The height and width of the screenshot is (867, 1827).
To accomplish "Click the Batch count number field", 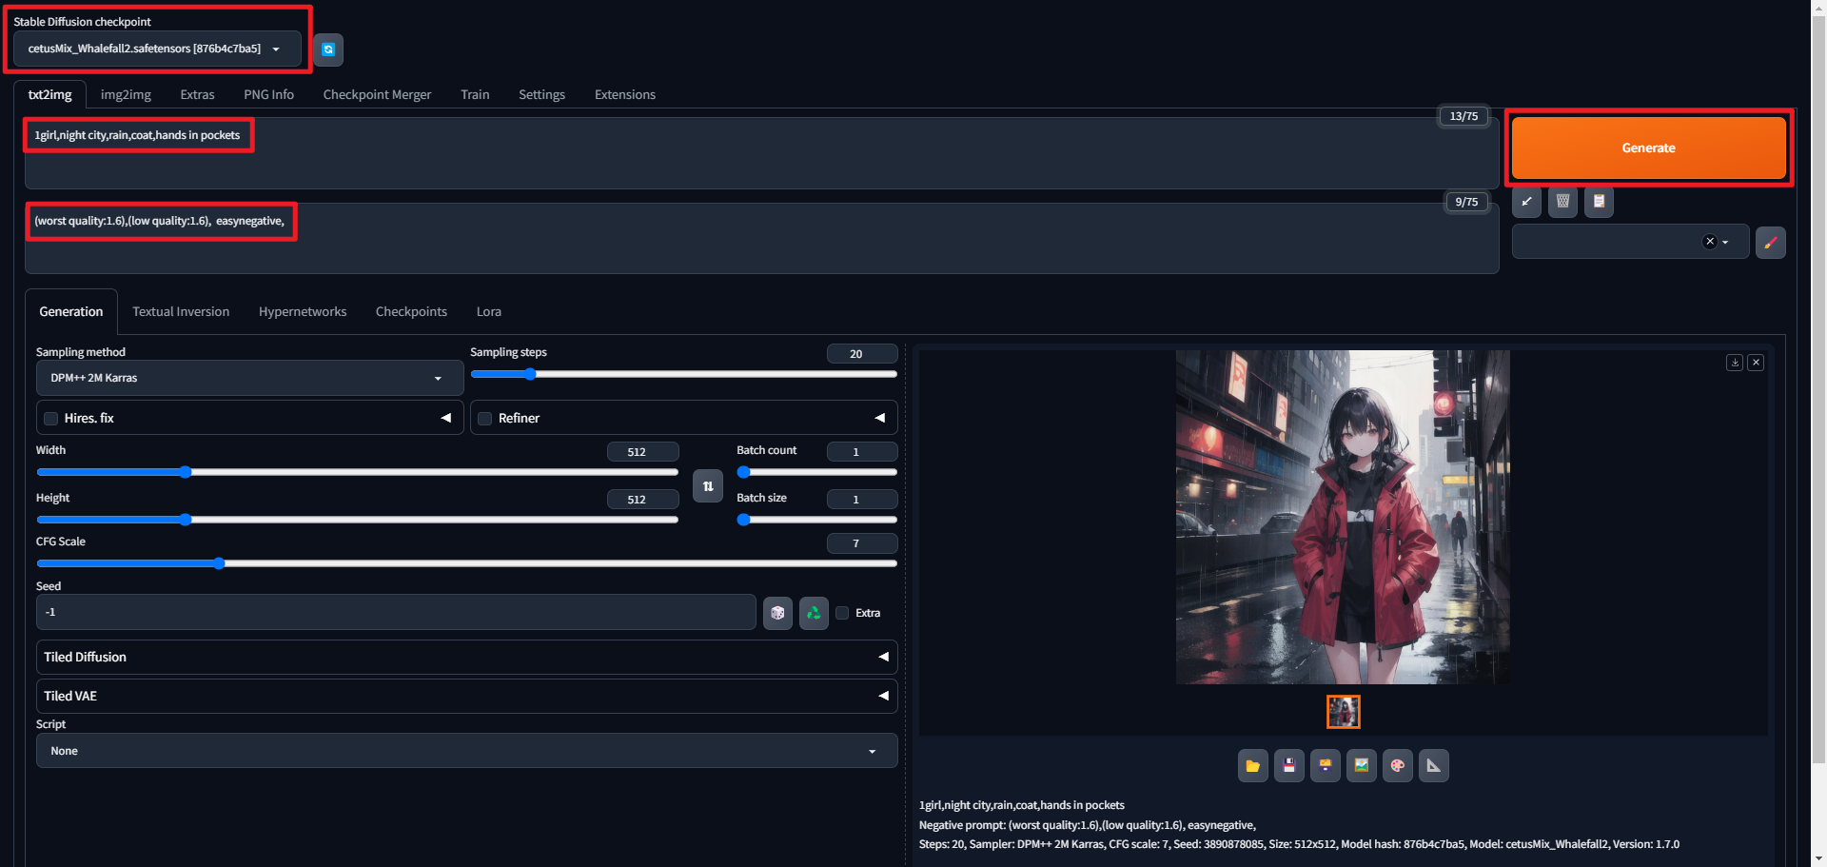I will pos(861,452).
